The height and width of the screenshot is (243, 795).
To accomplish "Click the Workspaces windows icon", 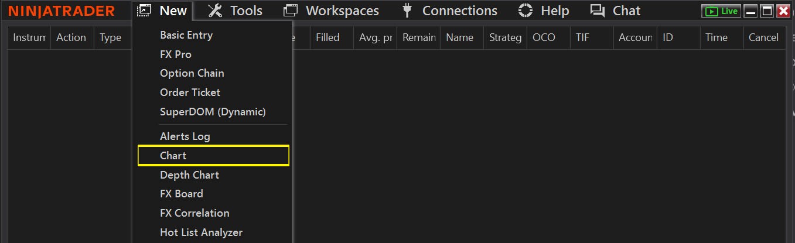I will (x=291, y=11).
